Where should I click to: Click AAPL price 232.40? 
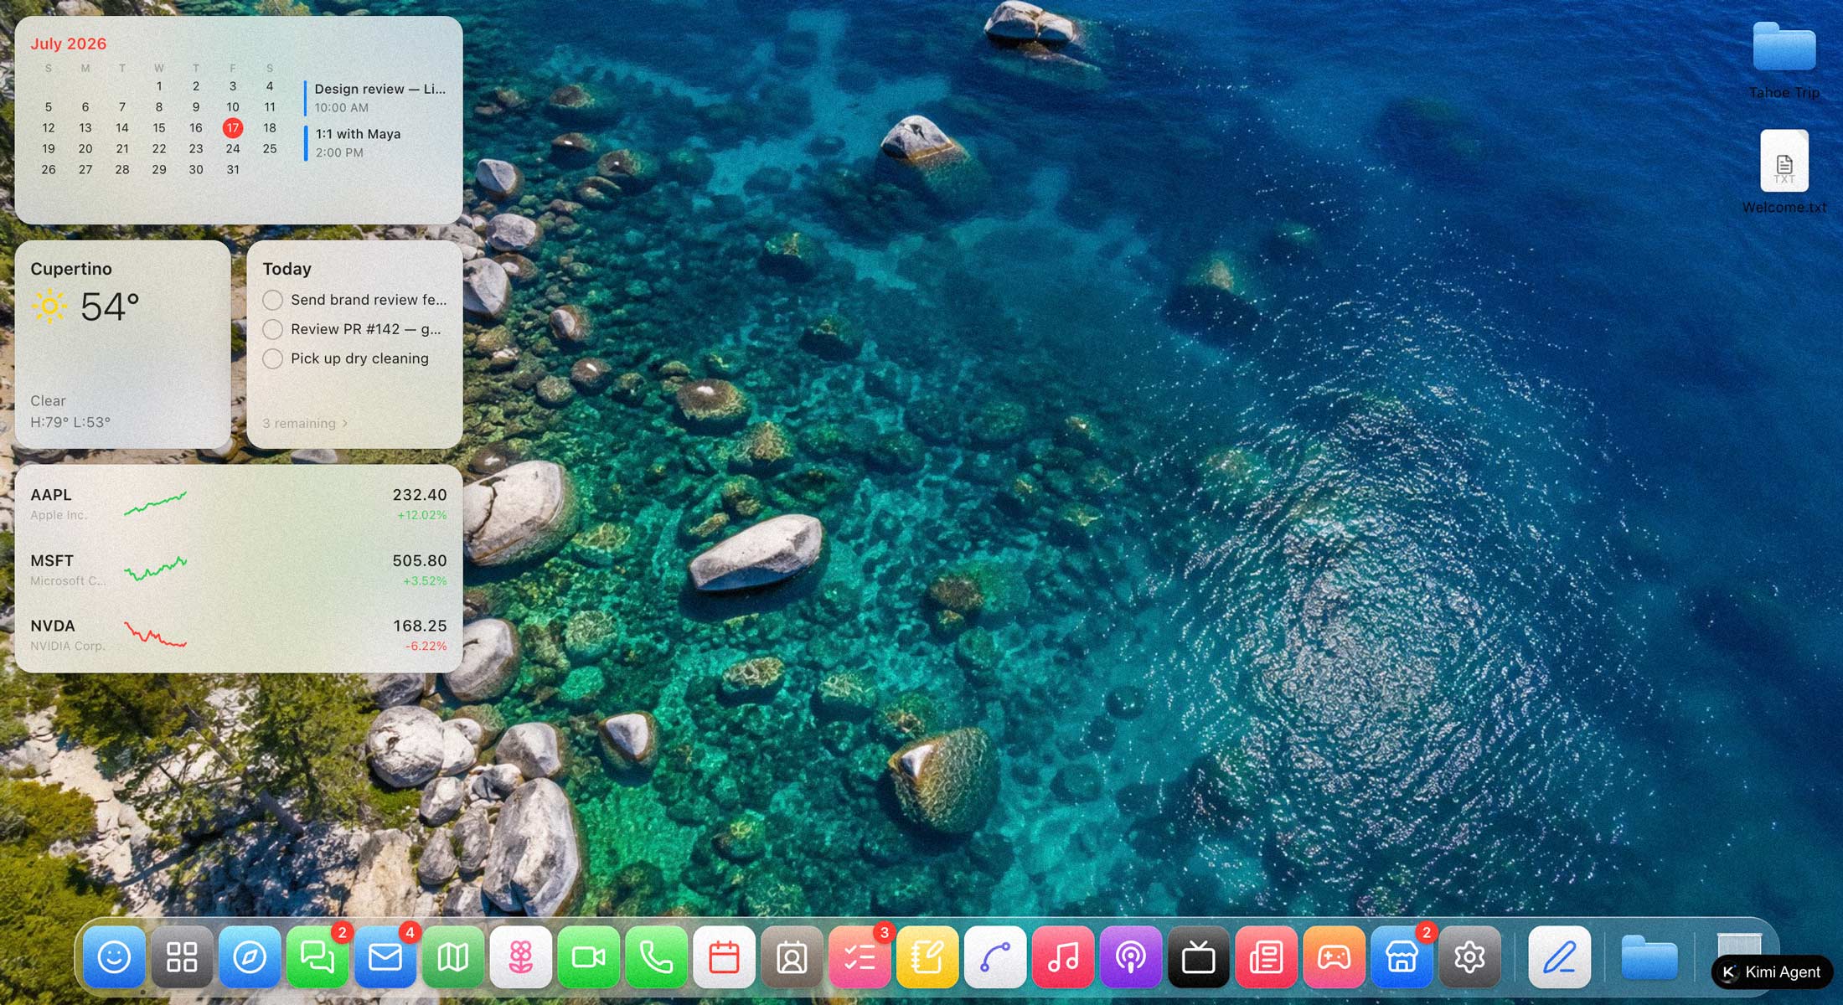coord(420,495)
